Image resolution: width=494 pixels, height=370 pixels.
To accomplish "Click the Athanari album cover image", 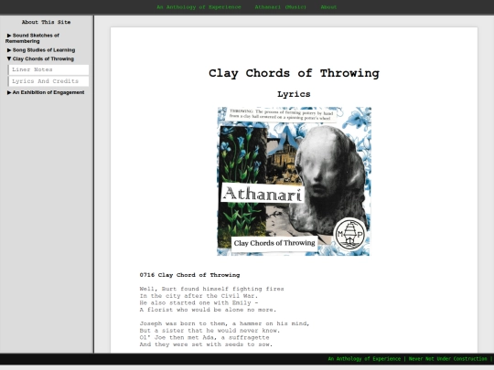I will [294, 181].
